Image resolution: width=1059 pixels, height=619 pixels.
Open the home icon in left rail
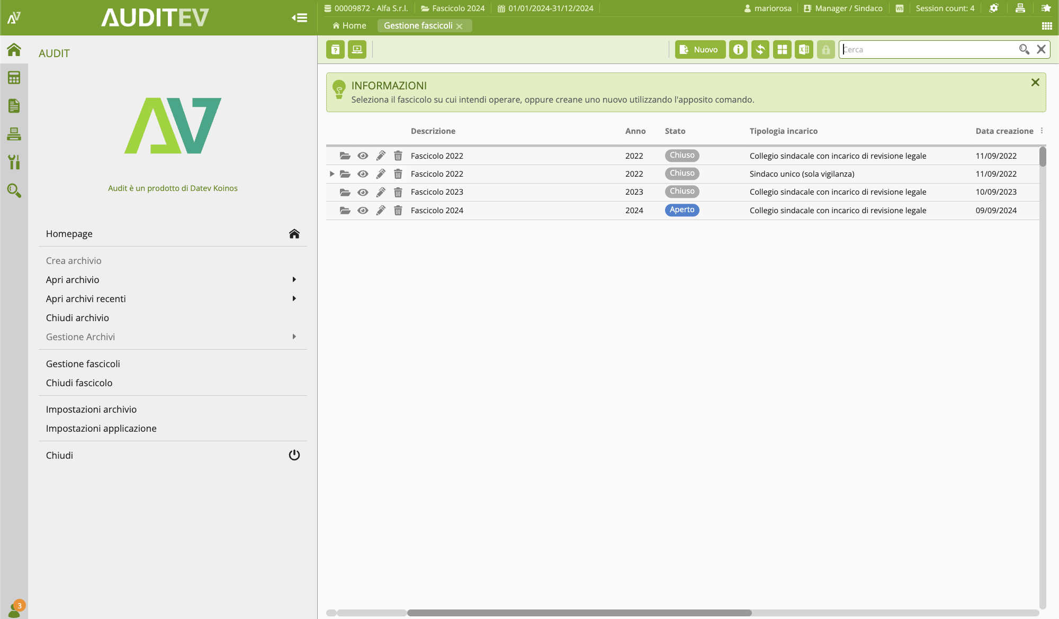point(14,50)
